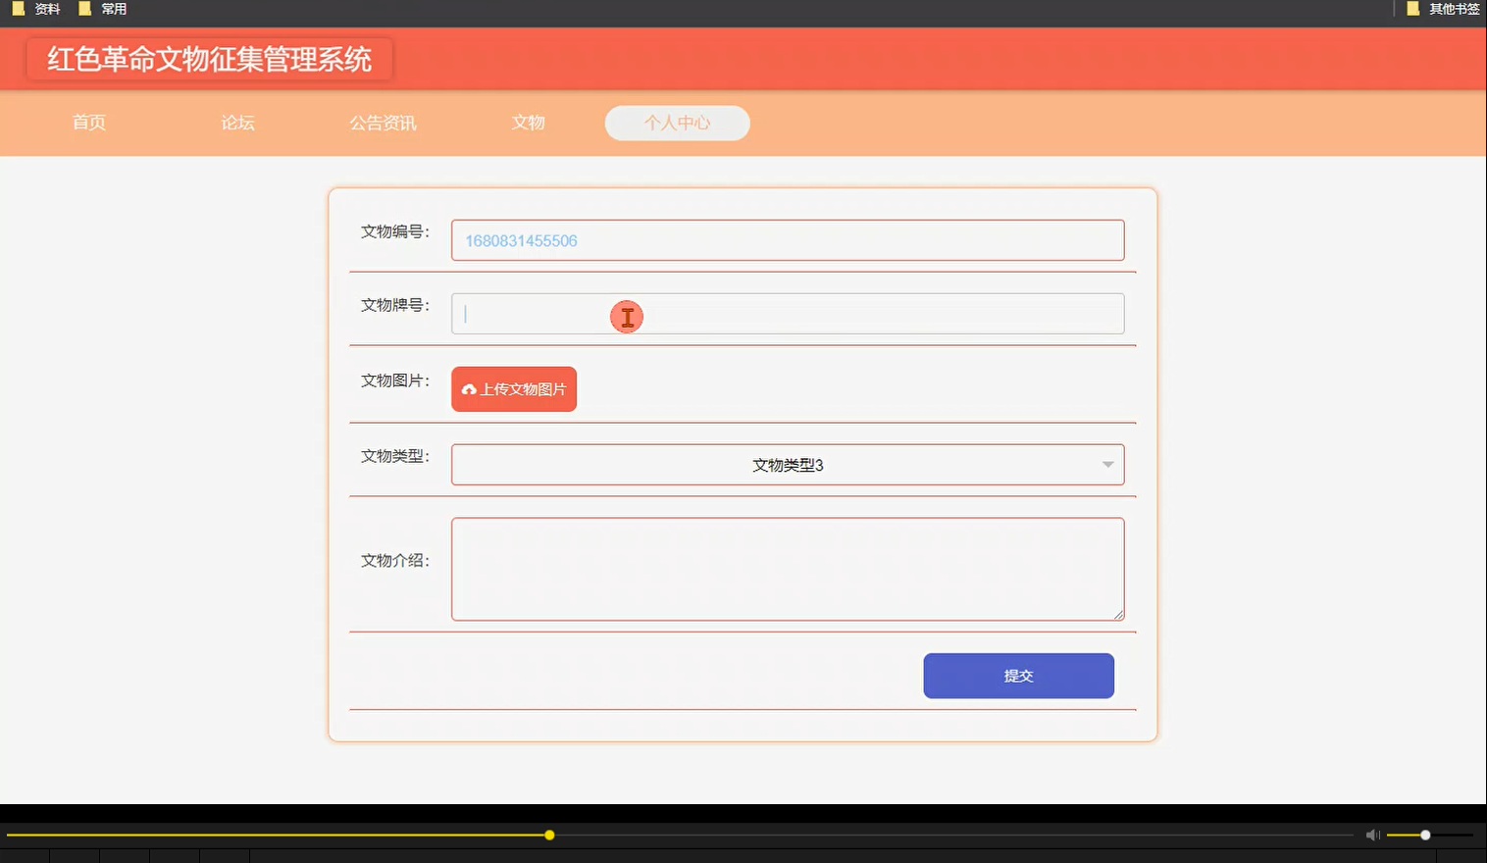
Task: Click the speaker icon to mute video
Action: coord(1371,835)
